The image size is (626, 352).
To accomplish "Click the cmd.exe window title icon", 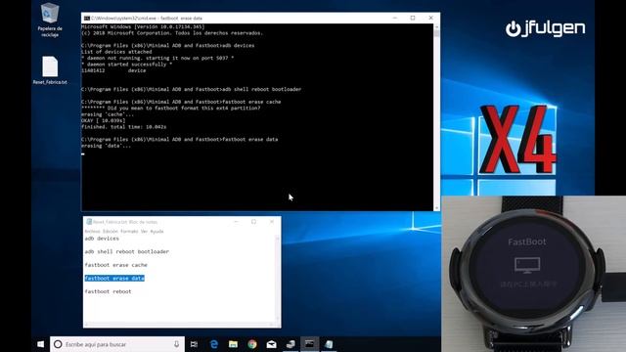I will 87,18.
